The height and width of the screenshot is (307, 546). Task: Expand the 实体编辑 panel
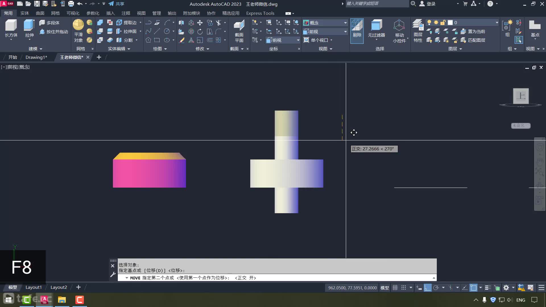pos(119,49)
